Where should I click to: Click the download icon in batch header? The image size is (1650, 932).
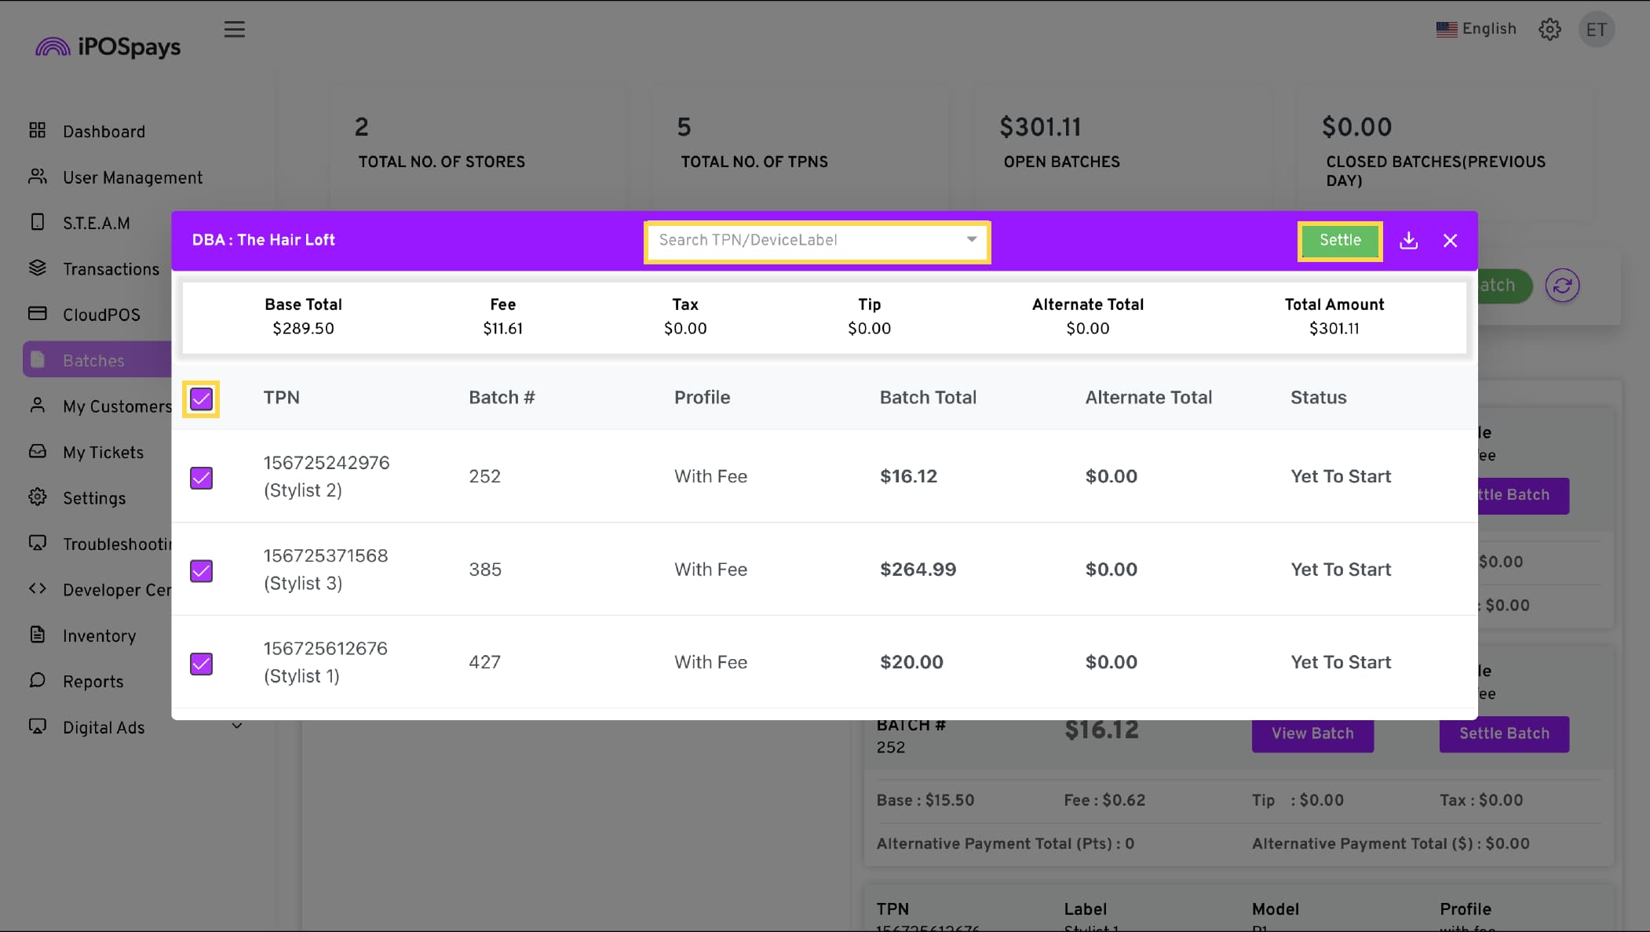point(1408,241)
